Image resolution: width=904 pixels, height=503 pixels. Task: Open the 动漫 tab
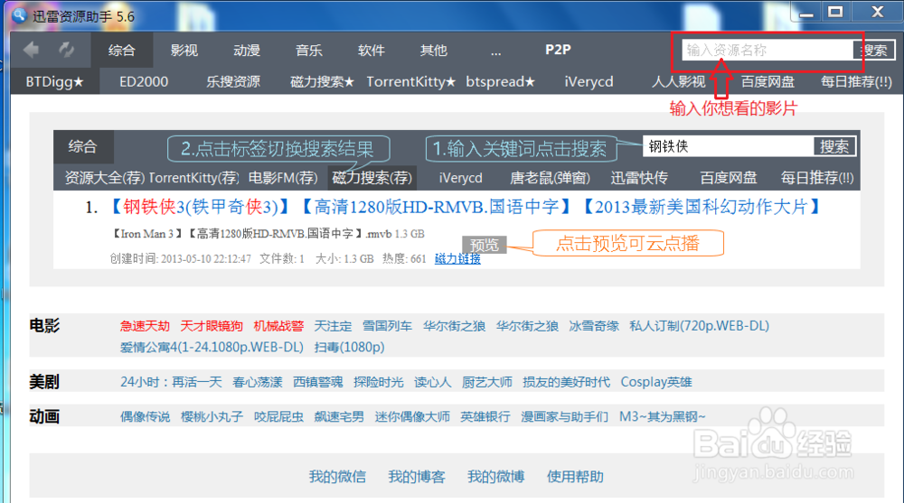click(247, 51)
